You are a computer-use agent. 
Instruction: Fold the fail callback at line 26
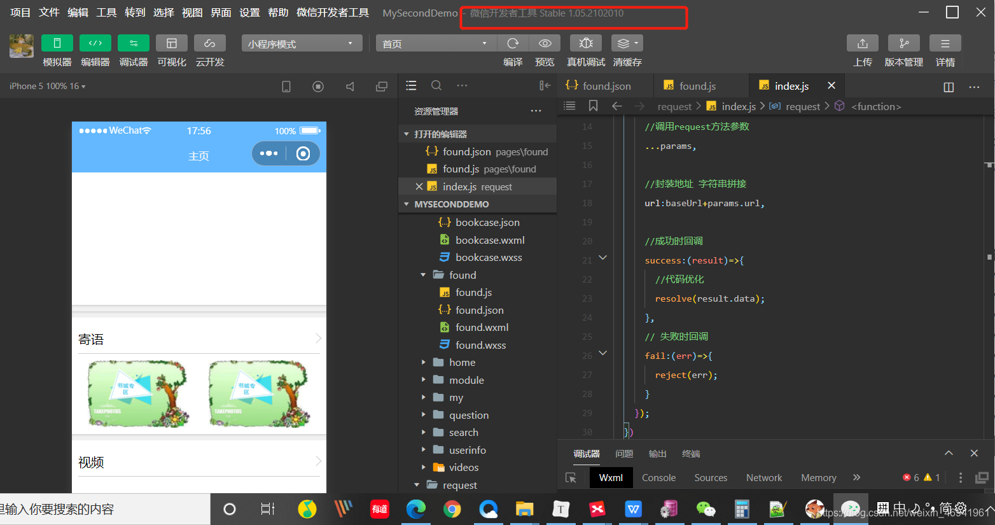pos(602,353)
